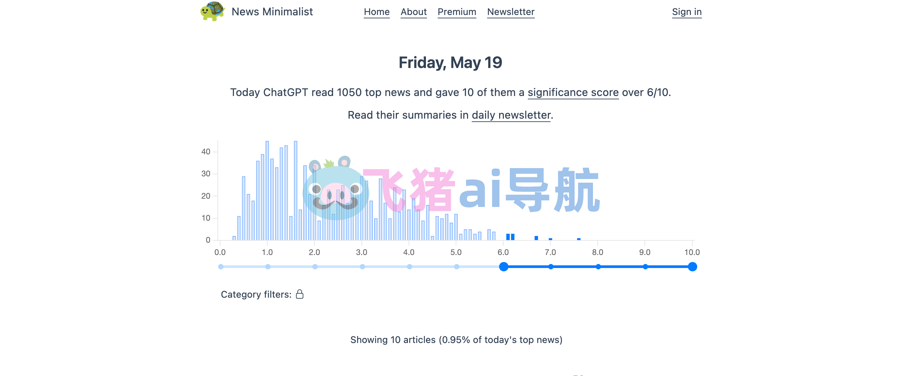Click the slider dot at 8.0
Screen dimensions: 902x376
click(598, 267)
